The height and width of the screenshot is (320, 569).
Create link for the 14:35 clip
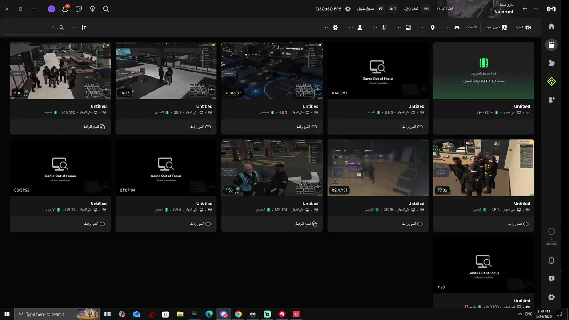tap(200, 127)
